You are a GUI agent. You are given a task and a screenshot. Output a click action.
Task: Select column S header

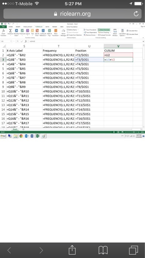(x=24, y=46)
